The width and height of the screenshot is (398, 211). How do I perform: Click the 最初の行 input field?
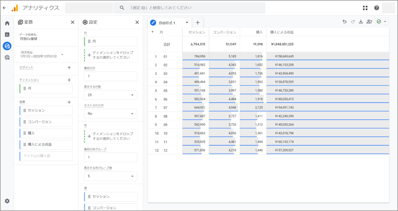click(x=110, y=76)
